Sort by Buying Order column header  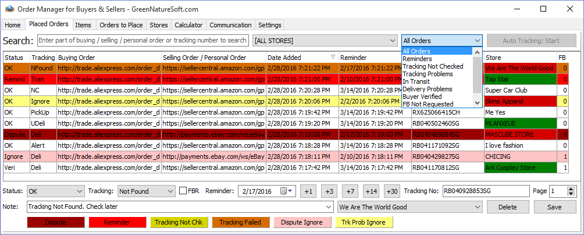pos(109,58)
